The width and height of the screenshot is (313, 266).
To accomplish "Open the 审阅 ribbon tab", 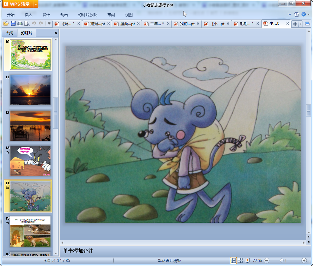I will pos(111,15).
